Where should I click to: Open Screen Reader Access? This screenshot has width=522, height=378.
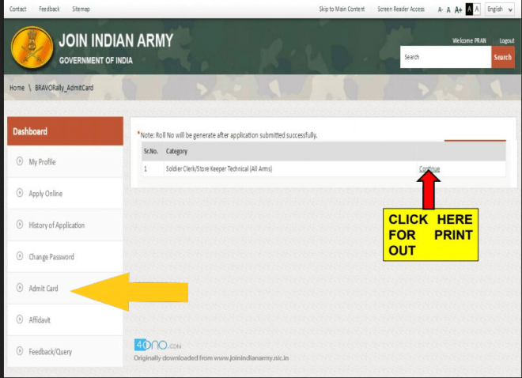coord(401,9)
